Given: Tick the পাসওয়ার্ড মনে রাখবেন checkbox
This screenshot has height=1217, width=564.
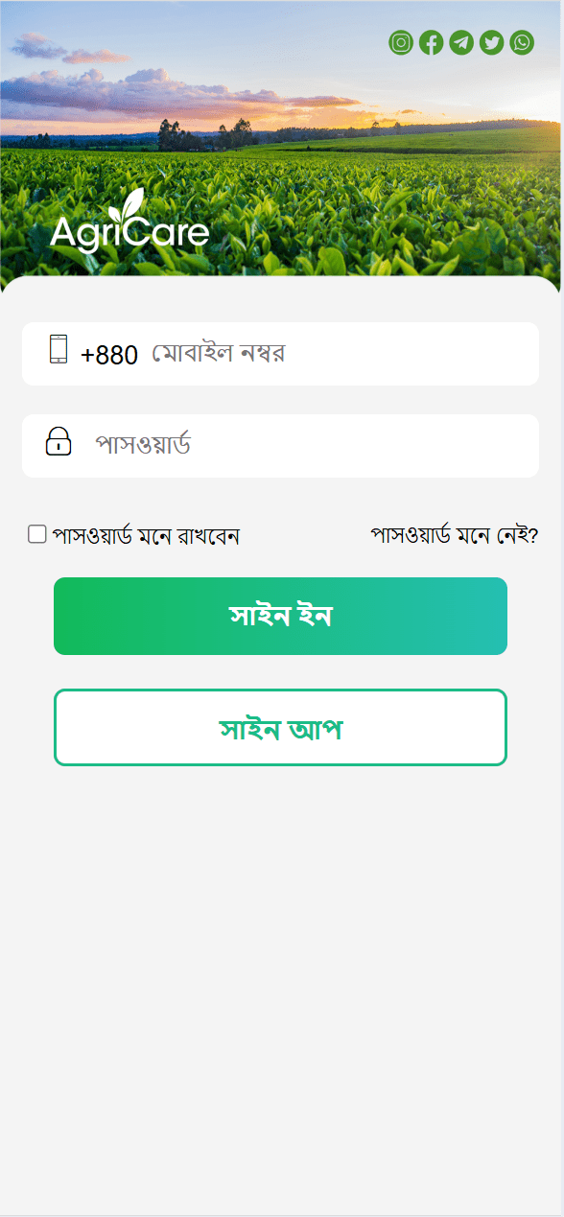Looking at the screenshot, I should (37, 534).
